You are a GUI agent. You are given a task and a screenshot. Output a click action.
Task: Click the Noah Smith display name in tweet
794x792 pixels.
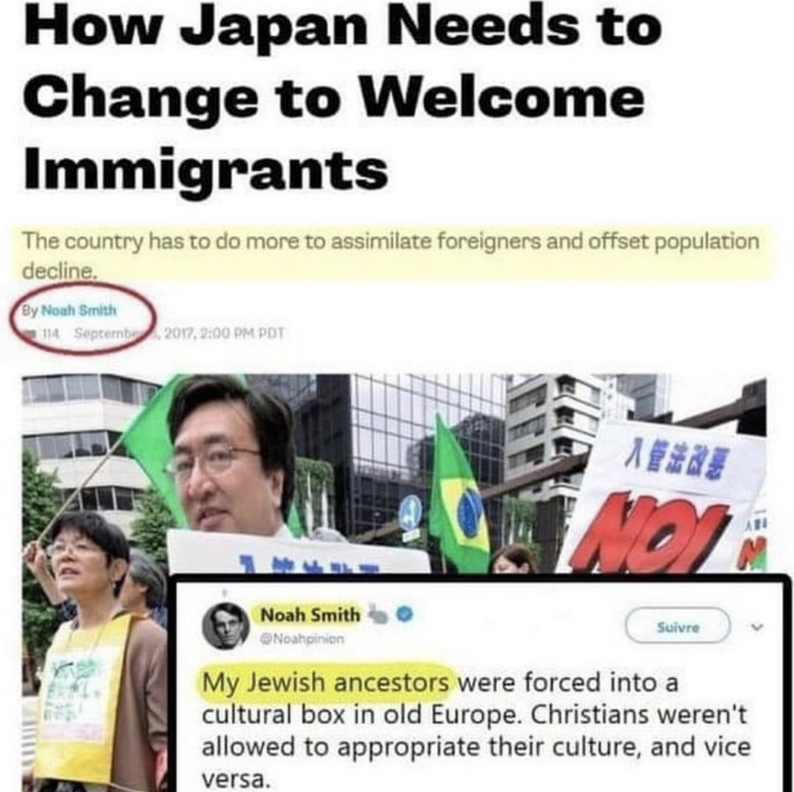coord(309,615)
